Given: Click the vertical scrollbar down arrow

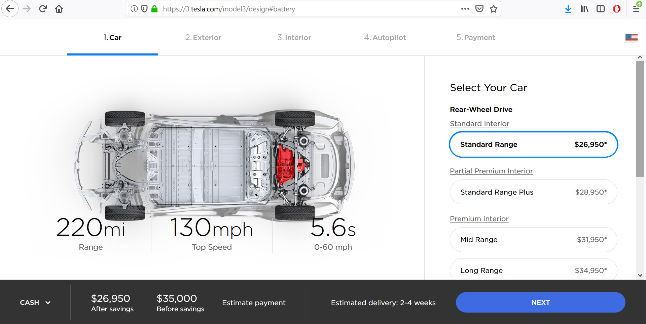Looking at the screenshot, I should tap(640, 275).
